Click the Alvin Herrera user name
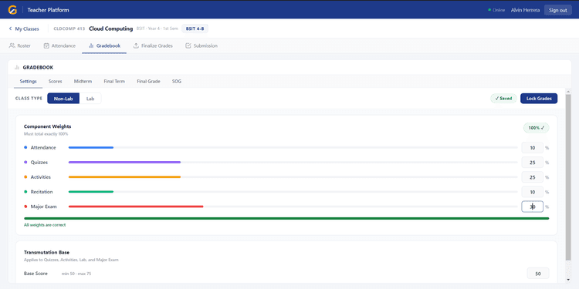The image size is (579, 289). [525, 10]
